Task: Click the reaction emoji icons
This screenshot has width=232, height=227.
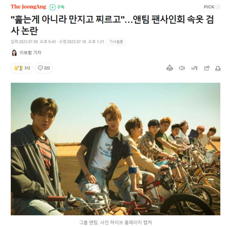Action: tap(19, 68)
